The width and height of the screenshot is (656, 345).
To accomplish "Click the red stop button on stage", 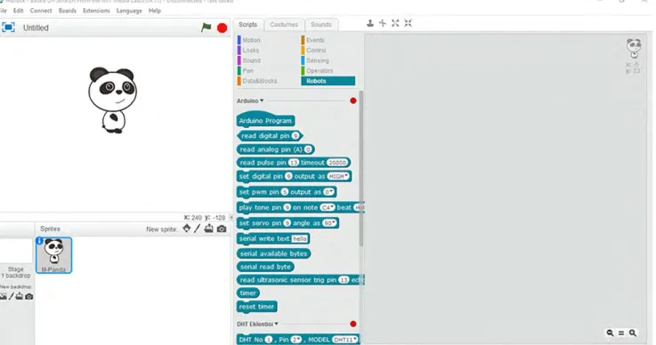I will tap(223, 28).
